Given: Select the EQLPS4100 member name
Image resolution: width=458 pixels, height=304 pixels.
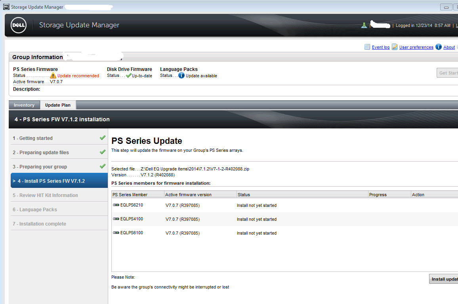Looking at the screenshot, I should [x=132, y=219].
